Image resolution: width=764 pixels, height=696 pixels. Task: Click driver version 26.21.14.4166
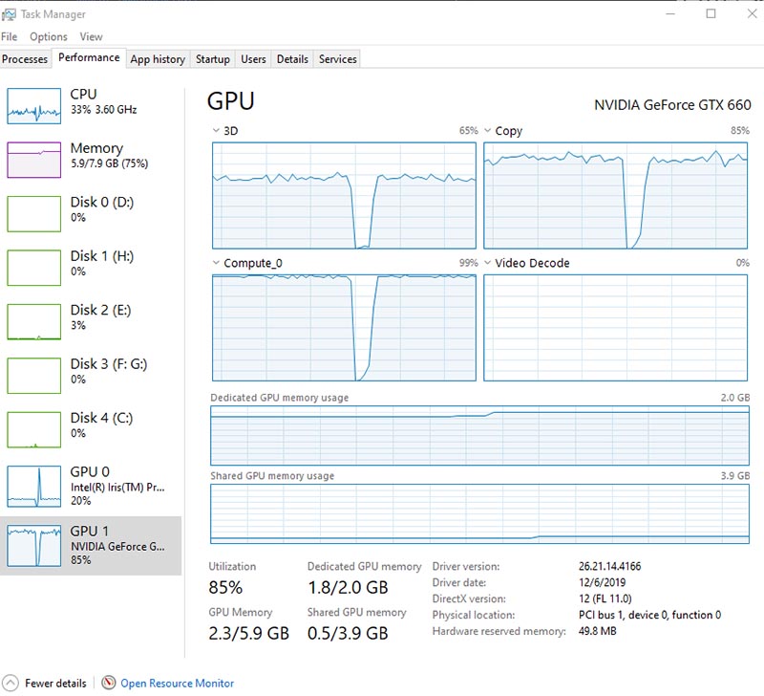pyautogui.click(x=609, y=566)
